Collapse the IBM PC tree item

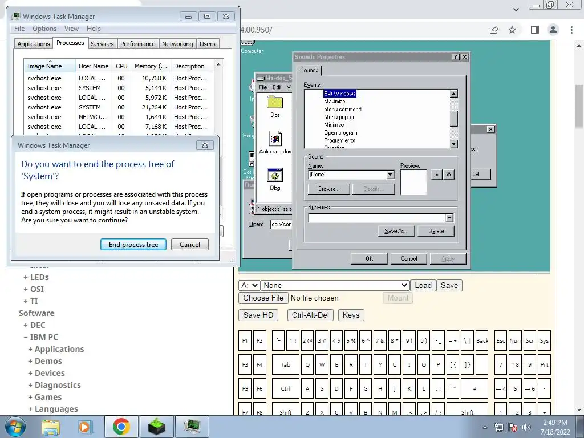[40, 337]
